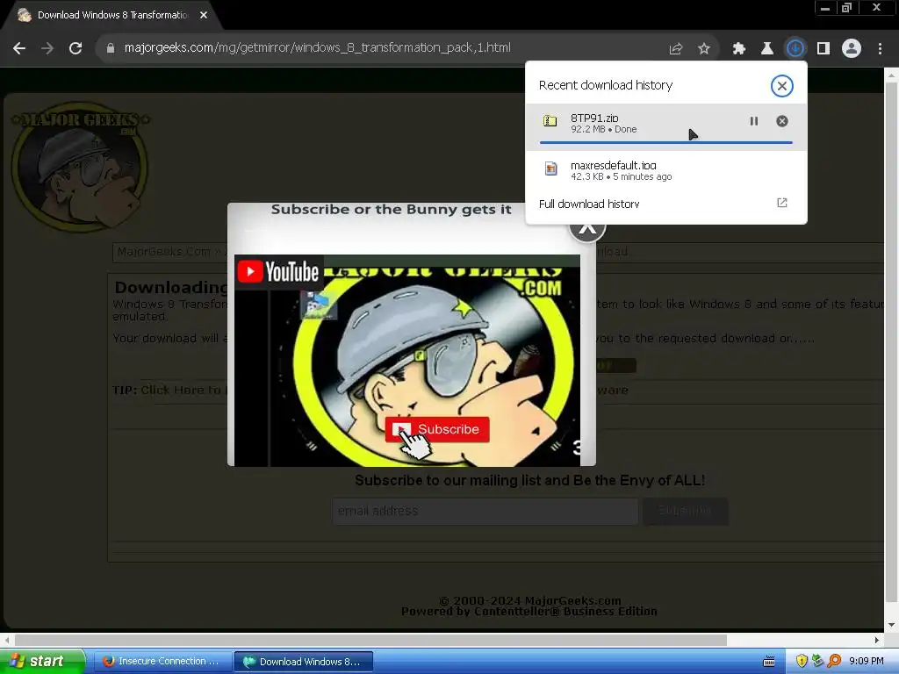The width and height of the screenshot is (899, 674).
Task: Click Download Windows 8 taskbar item
Action: click(x=303, y=662)
